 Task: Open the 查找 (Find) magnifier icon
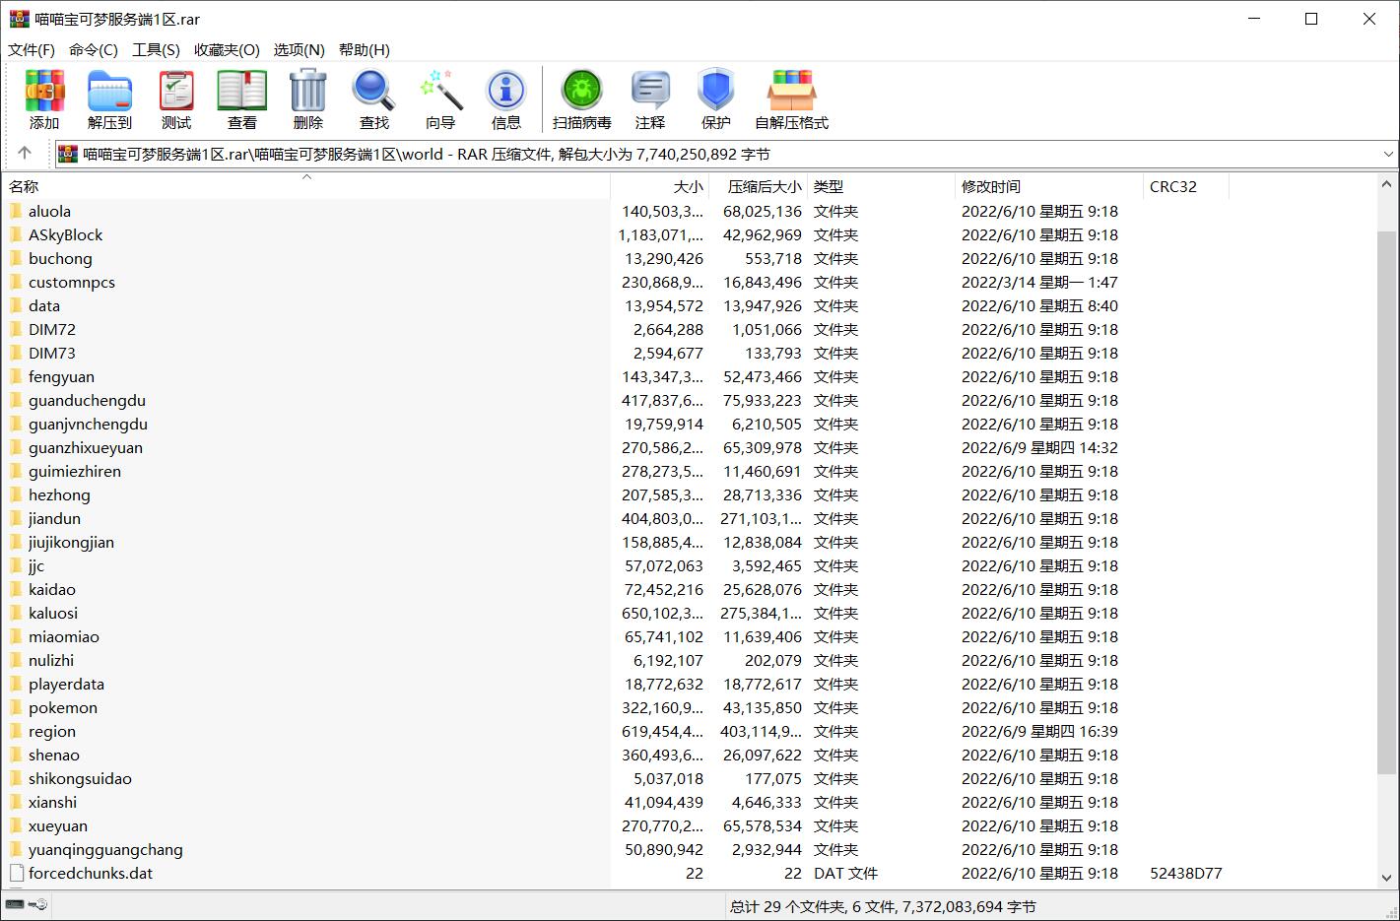374,91
